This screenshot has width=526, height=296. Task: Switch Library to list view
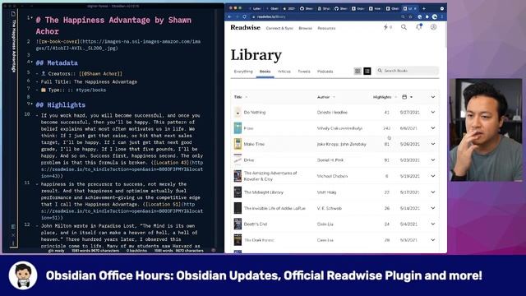pos(367,71)
